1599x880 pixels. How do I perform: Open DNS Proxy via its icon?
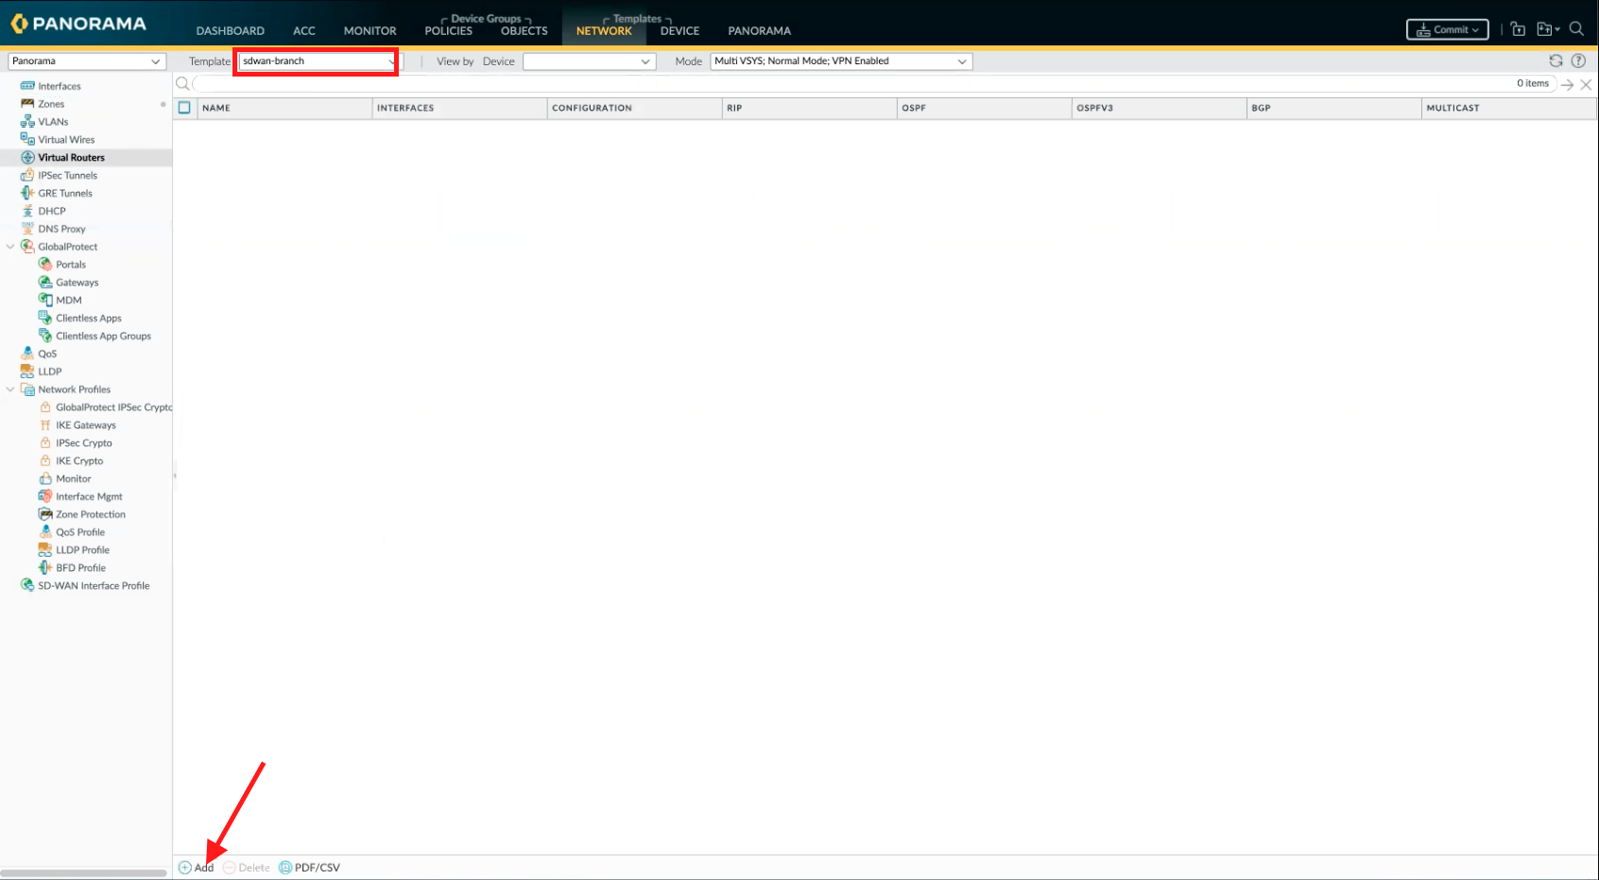pyautogui.click(x=27, y=229)
